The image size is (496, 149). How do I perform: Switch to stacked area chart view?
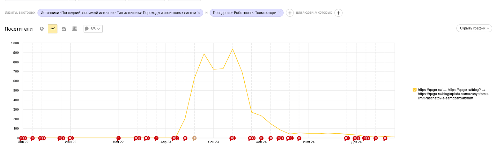click(x=64, y=29)
